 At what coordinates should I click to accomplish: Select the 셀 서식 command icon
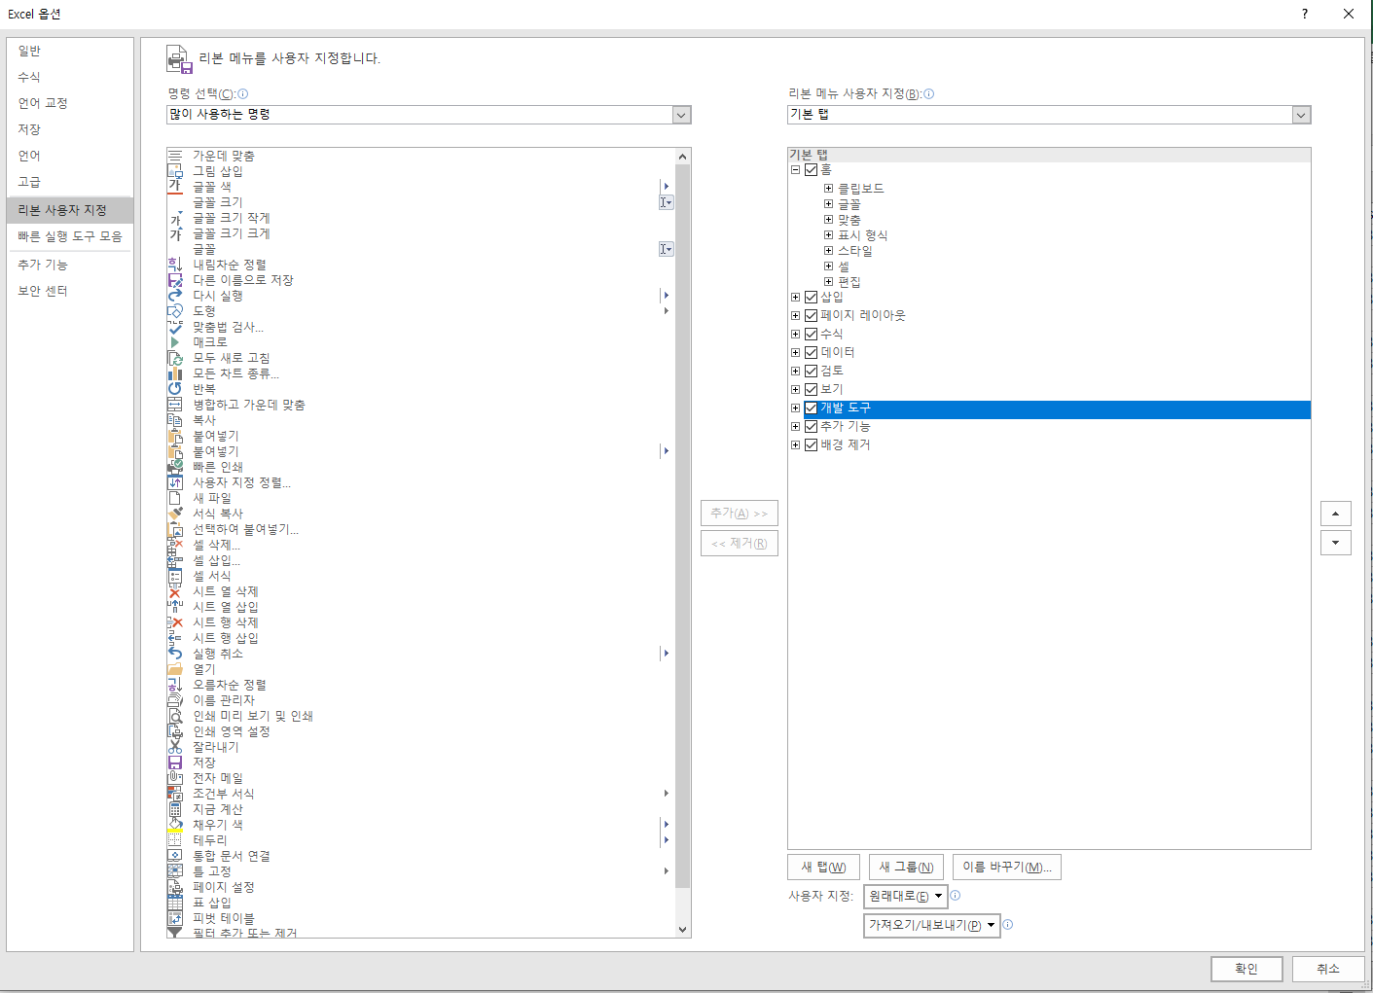coord(175,576)
